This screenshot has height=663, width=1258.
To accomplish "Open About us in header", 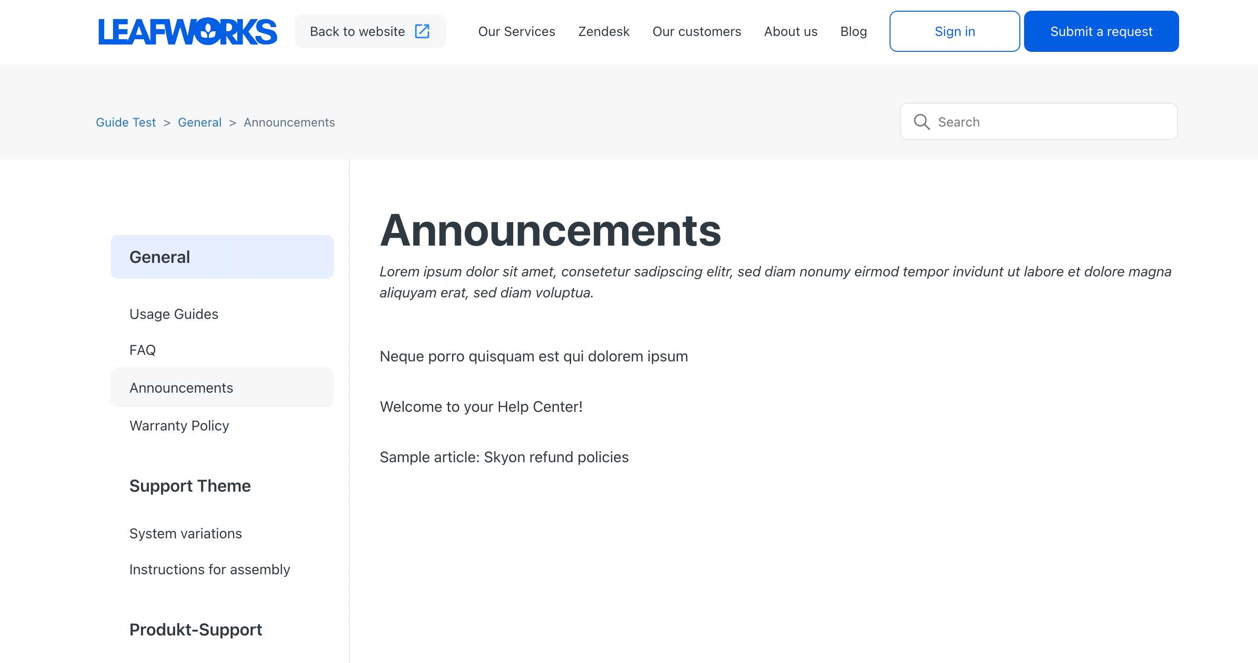I will [x=790, y=31].
